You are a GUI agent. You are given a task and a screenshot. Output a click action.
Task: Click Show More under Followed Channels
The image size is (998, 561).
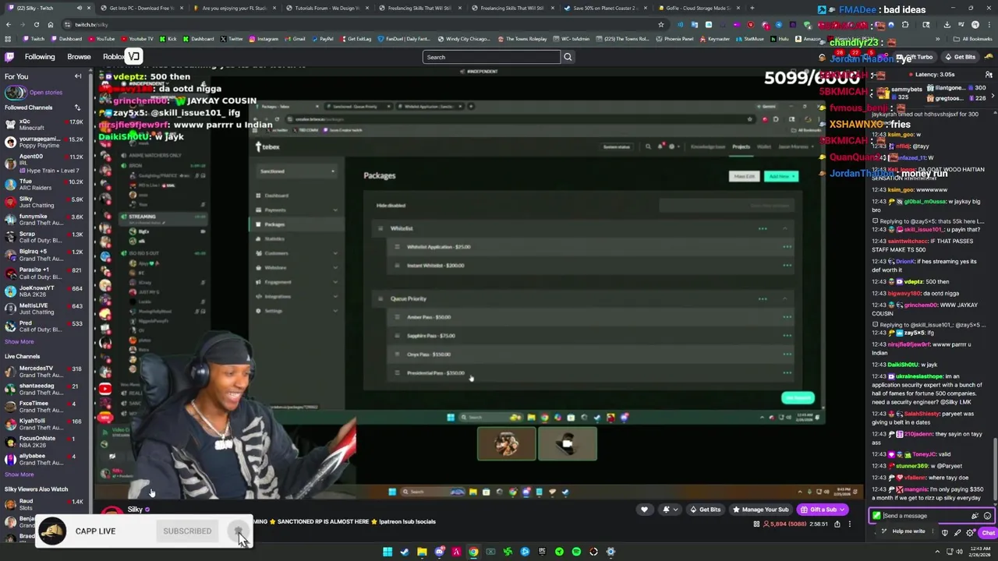click(19, 341)
